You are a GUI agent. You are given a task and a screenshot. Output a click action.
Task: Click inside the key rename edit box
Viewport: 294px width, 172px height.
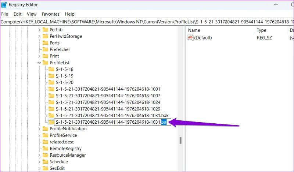tap(112, 122)
